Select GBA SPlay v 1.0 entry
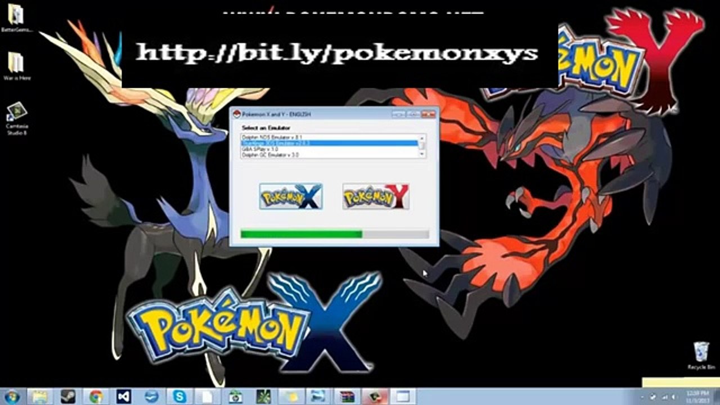The width and height of the screenshot is (720, 405). coord(330,149)
